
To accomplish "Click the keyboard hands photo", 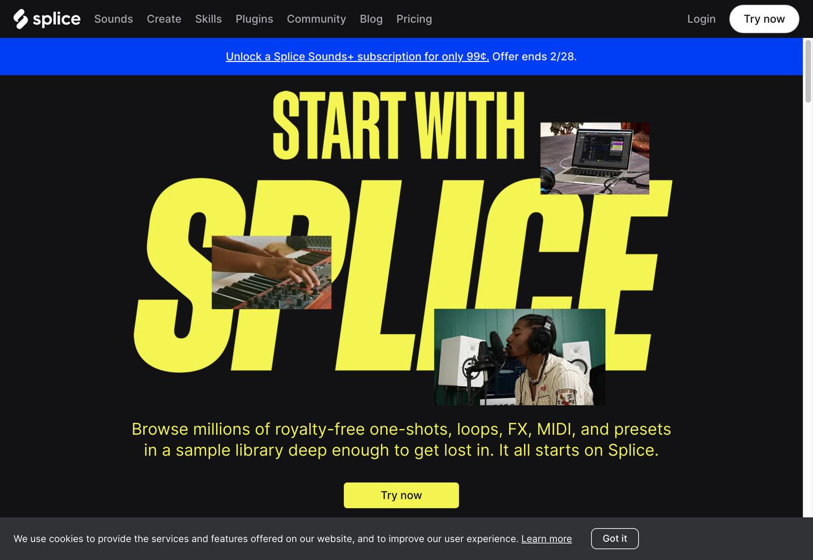I will point(272,273).
